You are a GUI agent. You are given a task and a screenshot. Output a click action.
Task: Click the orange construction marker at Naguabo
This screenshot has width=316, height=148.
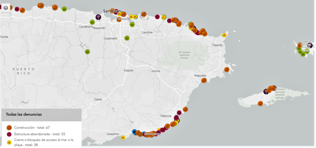tap(204, 80)
